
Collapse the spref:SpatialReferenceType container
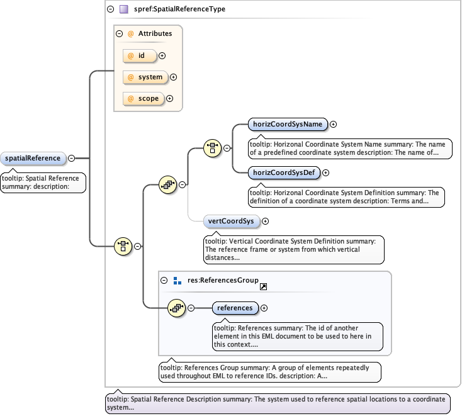(111, 9)
